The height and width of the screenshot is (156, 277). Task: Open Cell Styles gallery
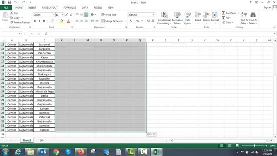187,18
